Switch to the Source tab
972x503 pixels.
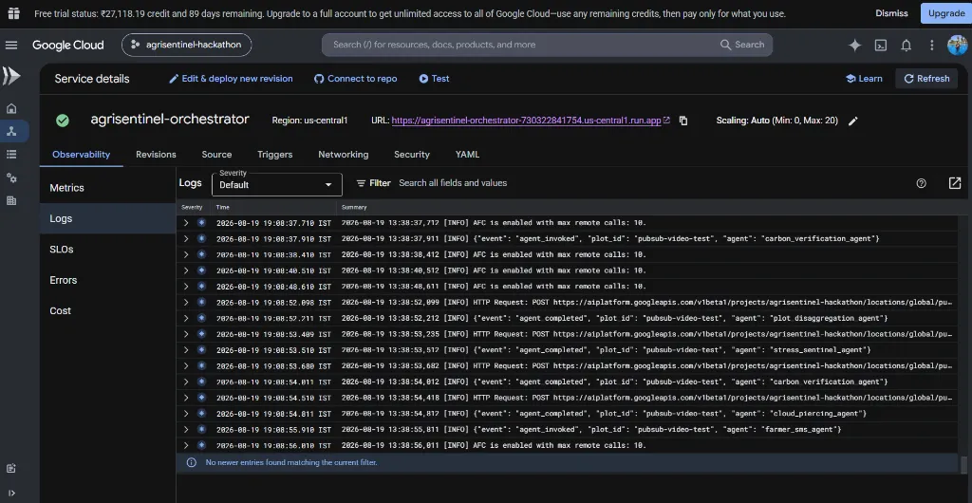coord(216,155)
